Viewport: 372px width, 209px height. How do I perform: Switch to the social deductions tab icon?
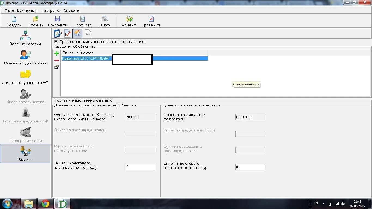click(x=68, y=33)
